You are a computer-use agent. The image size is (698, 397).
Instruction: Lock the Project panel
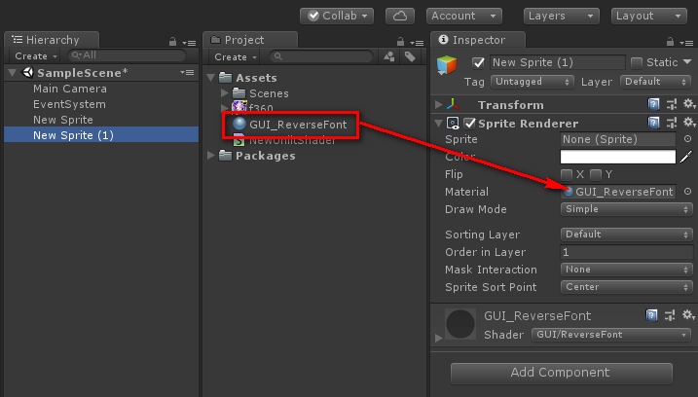tap(401, 42)
